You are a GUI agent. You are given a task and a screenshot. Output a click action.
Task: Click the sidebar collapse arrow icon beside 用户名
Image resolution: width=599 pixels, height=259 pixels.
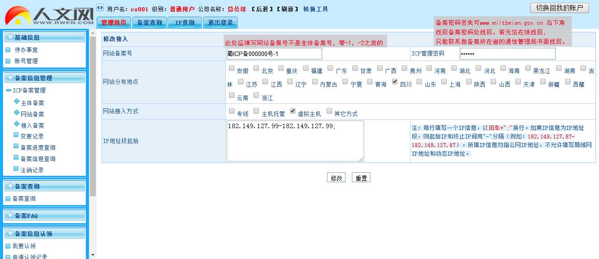(x=100, y=8)
